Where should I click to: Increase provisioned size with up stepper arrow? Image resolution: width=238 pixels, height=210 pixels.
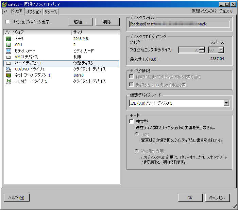202,48
